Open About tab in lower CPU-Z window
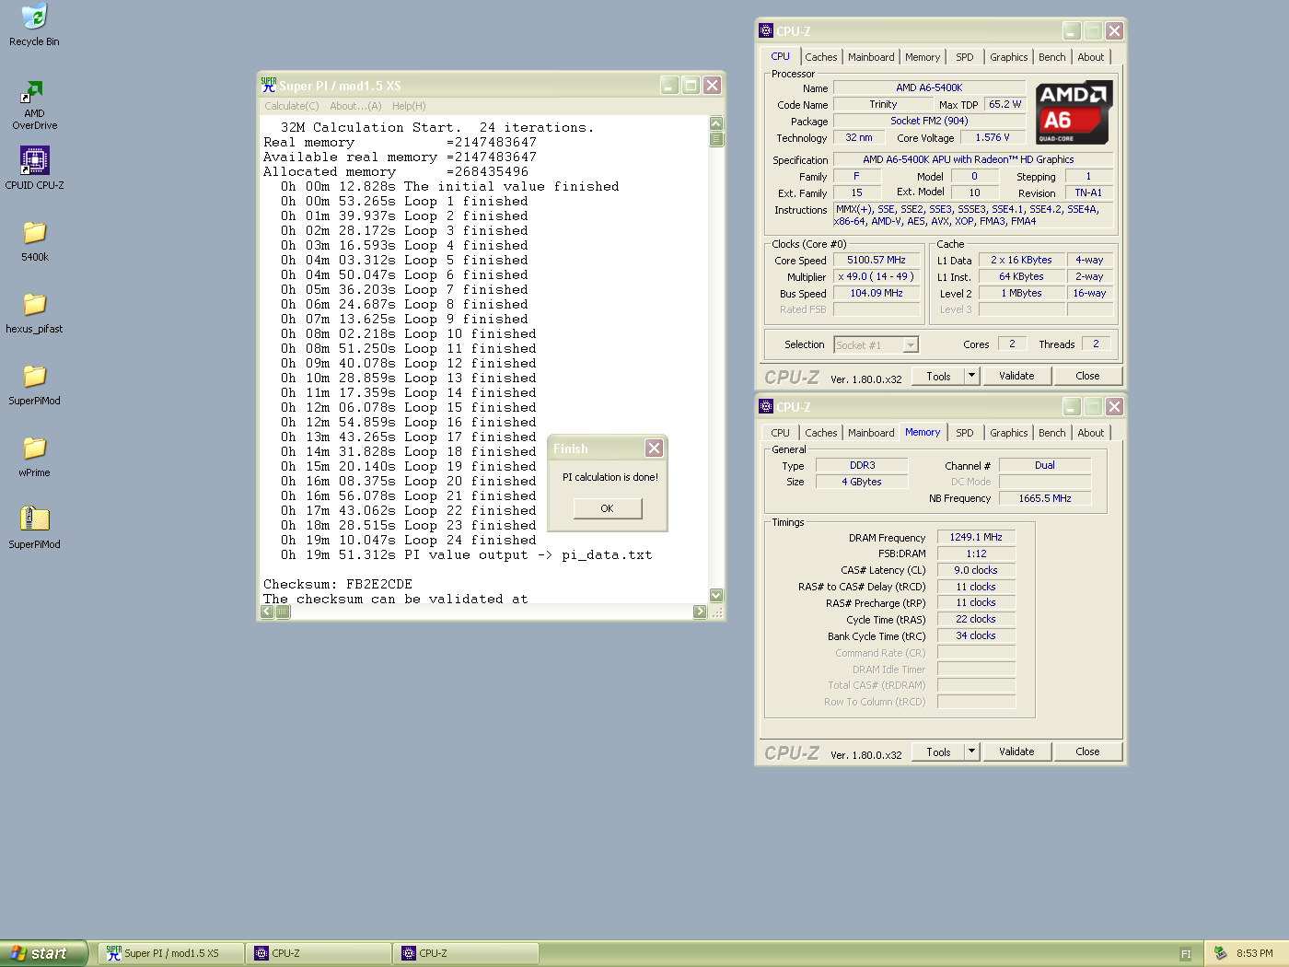The width and height of the screenshot is (1289, 967). 1091,433
